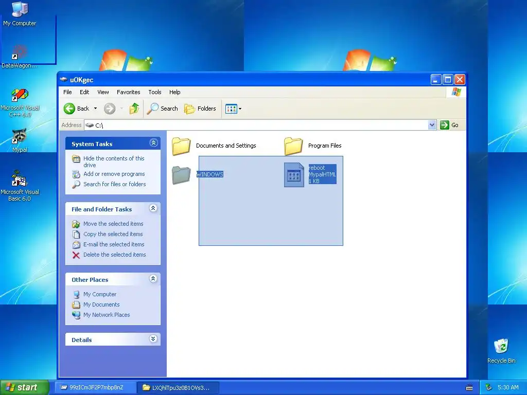
Task: Open the Favorites menu
Action: [x=128, y=92]
